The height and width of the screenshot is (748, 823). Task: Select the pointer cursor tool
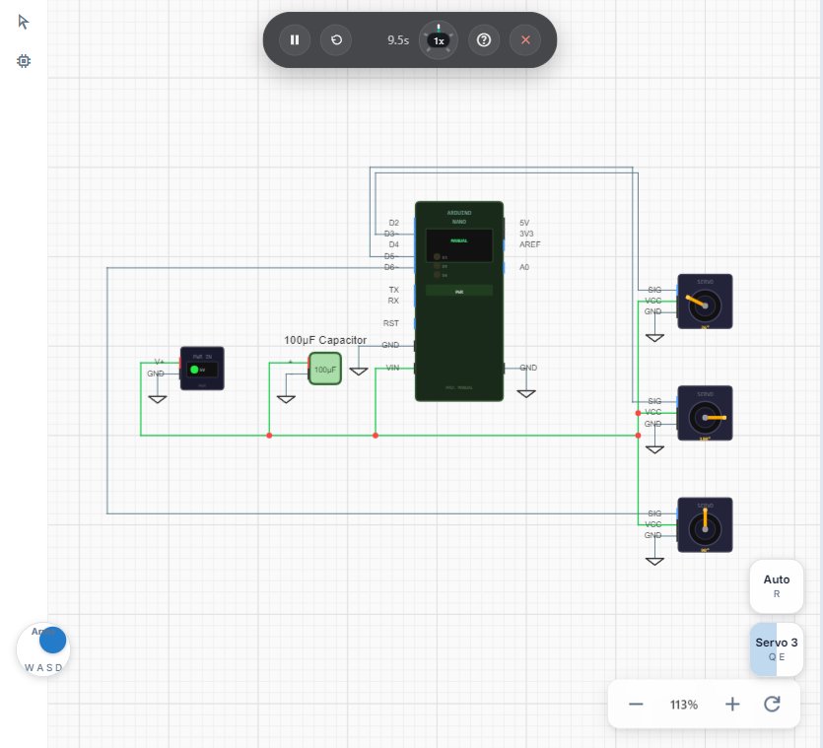(23, 22)
